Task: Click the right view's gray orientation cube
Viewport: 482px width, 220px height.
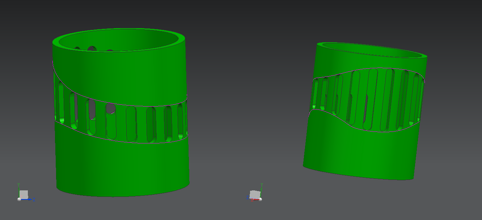Action: pos(255,194)
